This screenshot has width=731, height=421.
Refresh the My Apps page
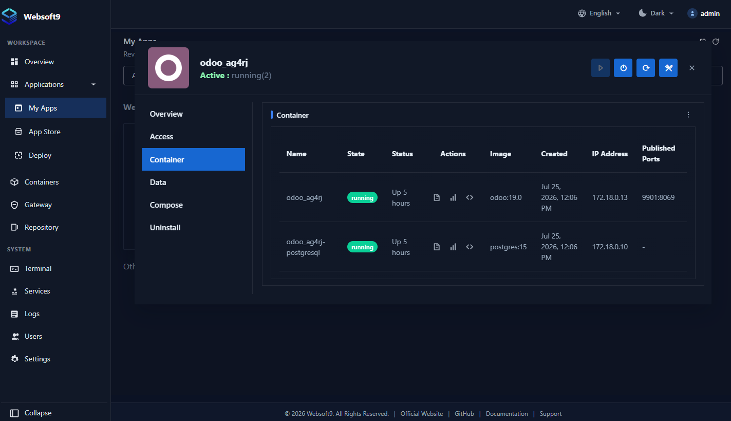(x=716, y=41)
